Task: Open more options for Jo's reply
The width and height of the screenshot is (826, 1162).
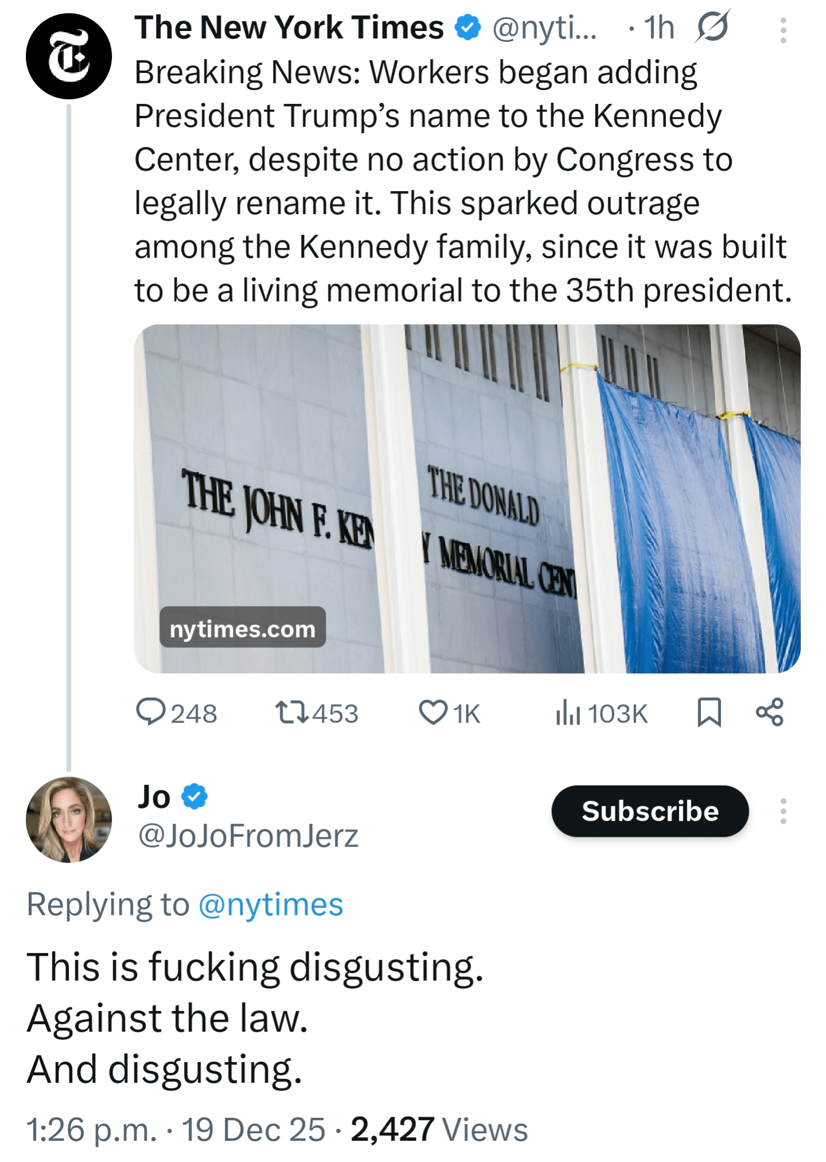Action: click(x=783, y=811)
